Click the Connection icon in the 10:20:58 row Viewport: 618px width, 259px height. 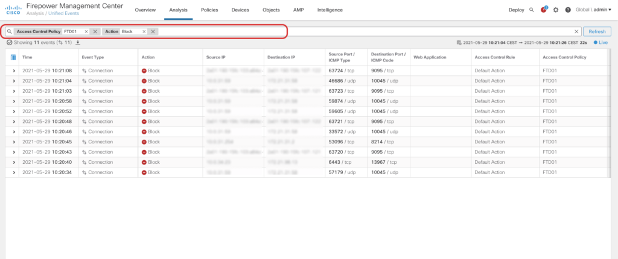point(84,101)
